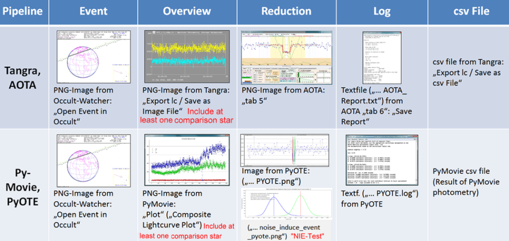This screenshot has height=241, width=509.
Task: Open the NIE-Test blue and green distribution plot
Action: [x=286, y=203]
